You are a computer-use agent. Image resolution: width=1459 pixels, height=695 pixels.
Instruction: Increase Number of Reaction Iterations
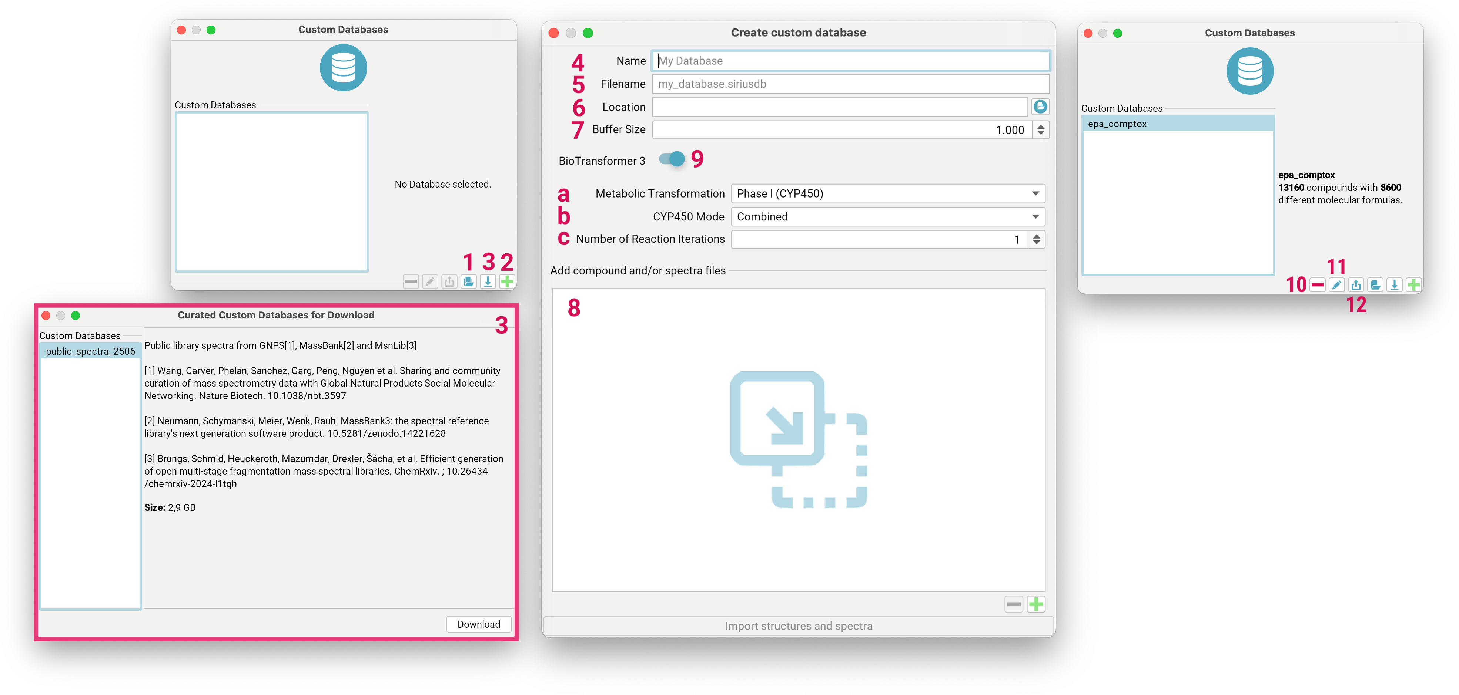click(1037, 236)
